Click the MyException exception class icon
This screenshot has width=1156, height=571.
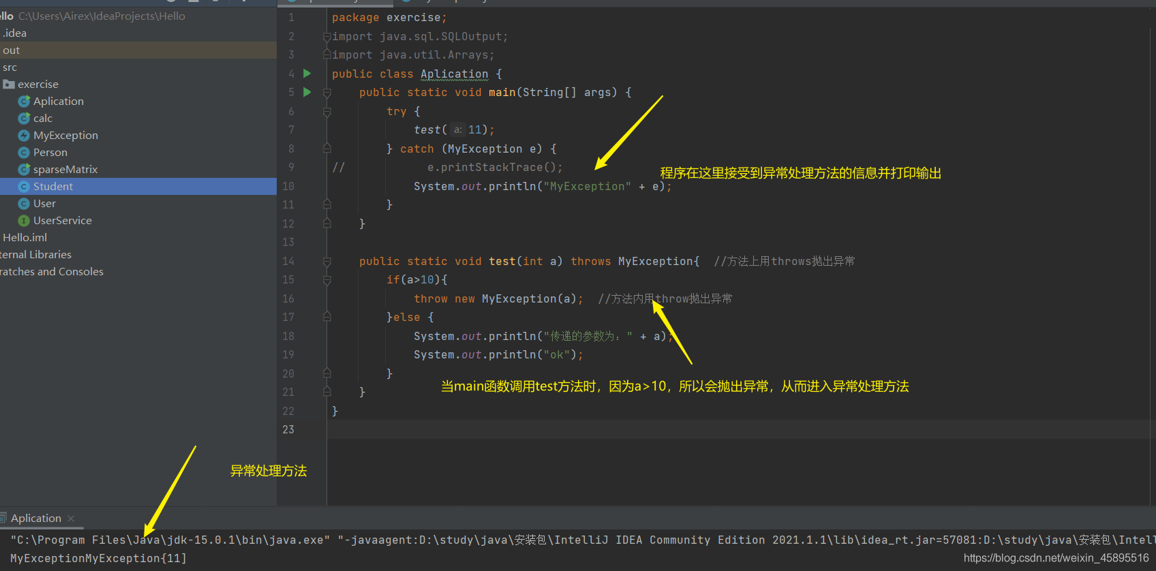click(x=24, y=135)
